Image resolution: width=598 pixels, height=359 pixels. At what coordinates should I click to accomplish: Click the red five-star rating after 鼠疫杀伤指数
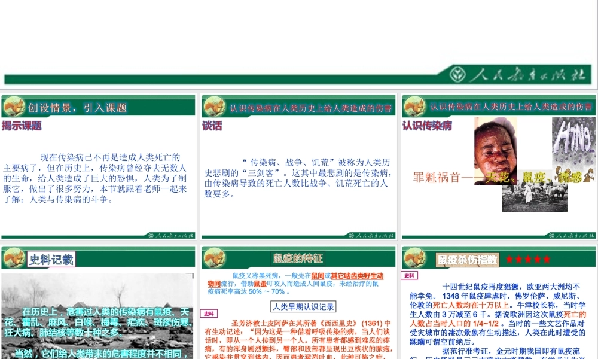(528, 260)
